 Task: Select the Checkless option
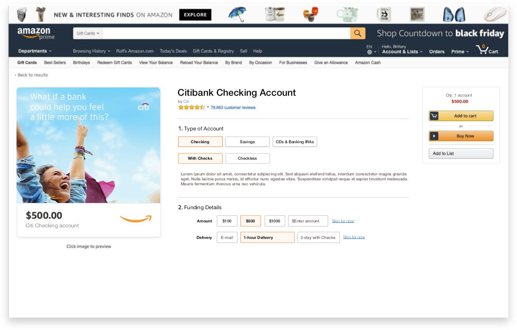[247, 158]
